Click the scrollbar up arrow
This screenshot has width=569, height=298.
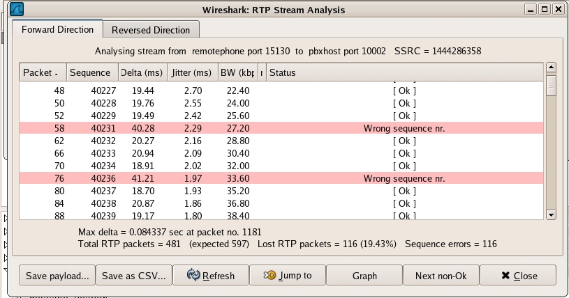click(x=550, y=68)
